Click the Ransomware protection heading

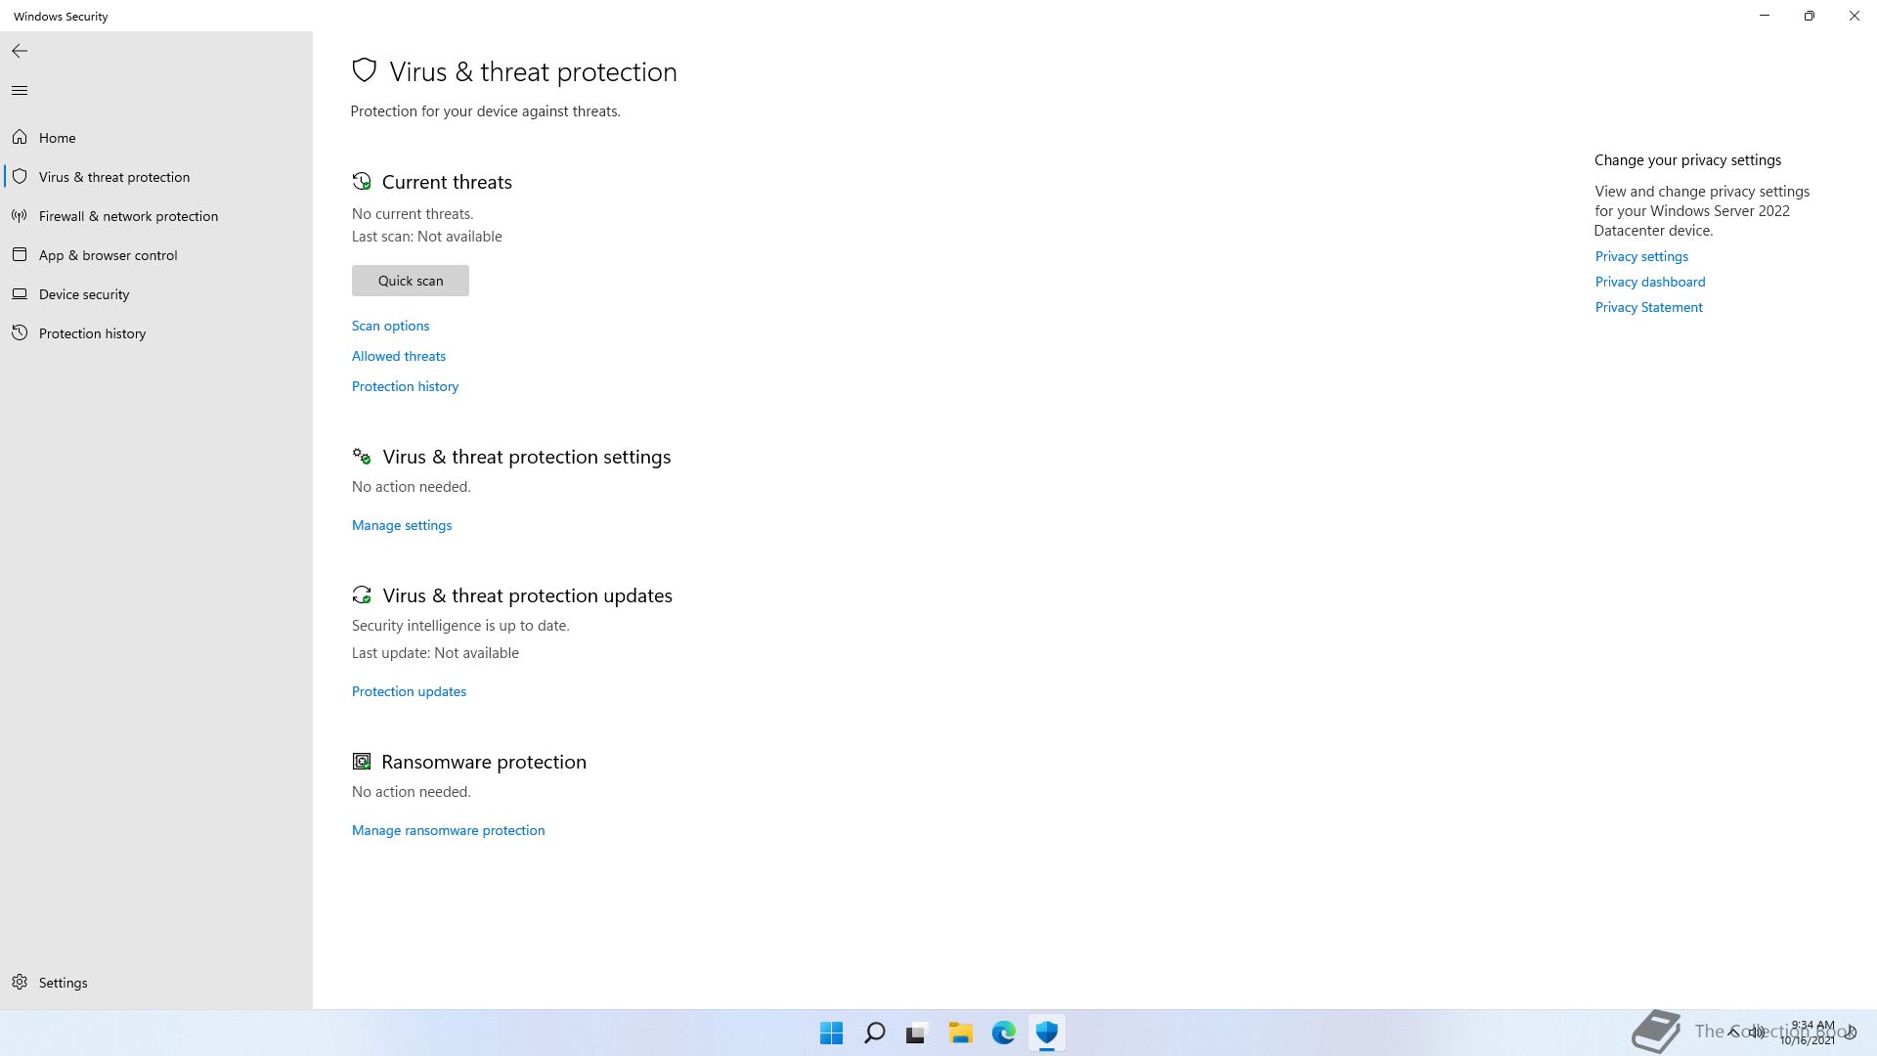484,762
